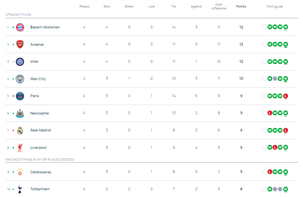Open Galatasaray's red L form result
303x197 pixels.
[270, 172]
